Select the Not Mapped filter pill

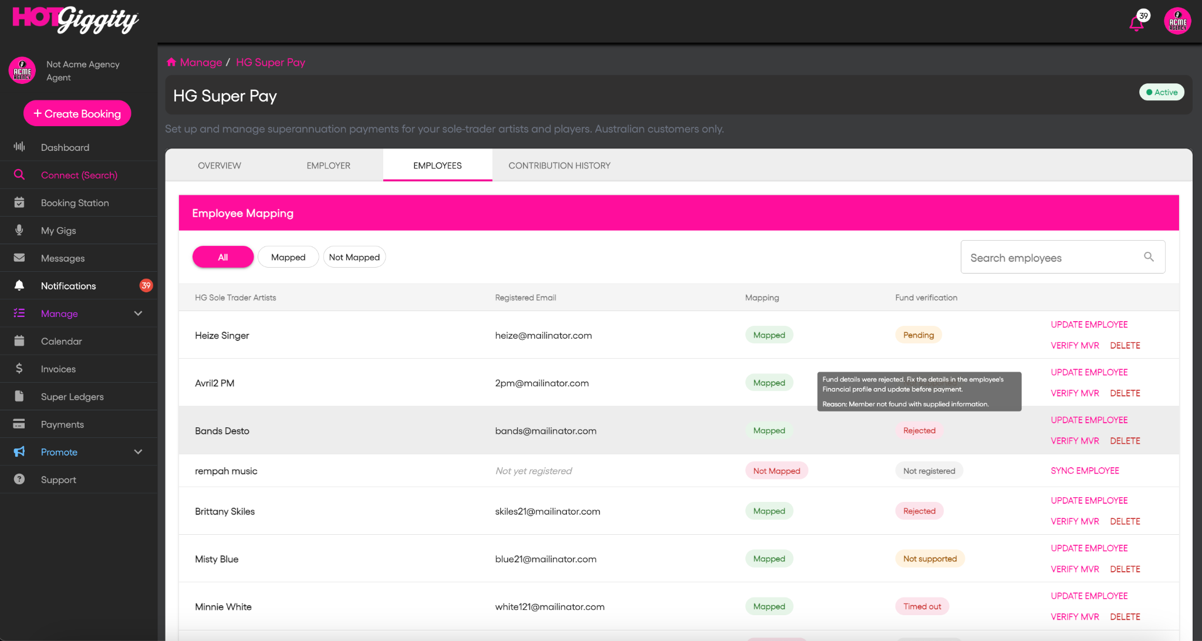coord(354,257)
